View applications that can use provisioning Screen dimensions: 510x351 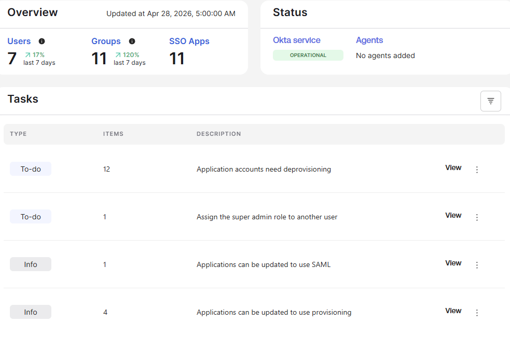click(x=453, y=311)
